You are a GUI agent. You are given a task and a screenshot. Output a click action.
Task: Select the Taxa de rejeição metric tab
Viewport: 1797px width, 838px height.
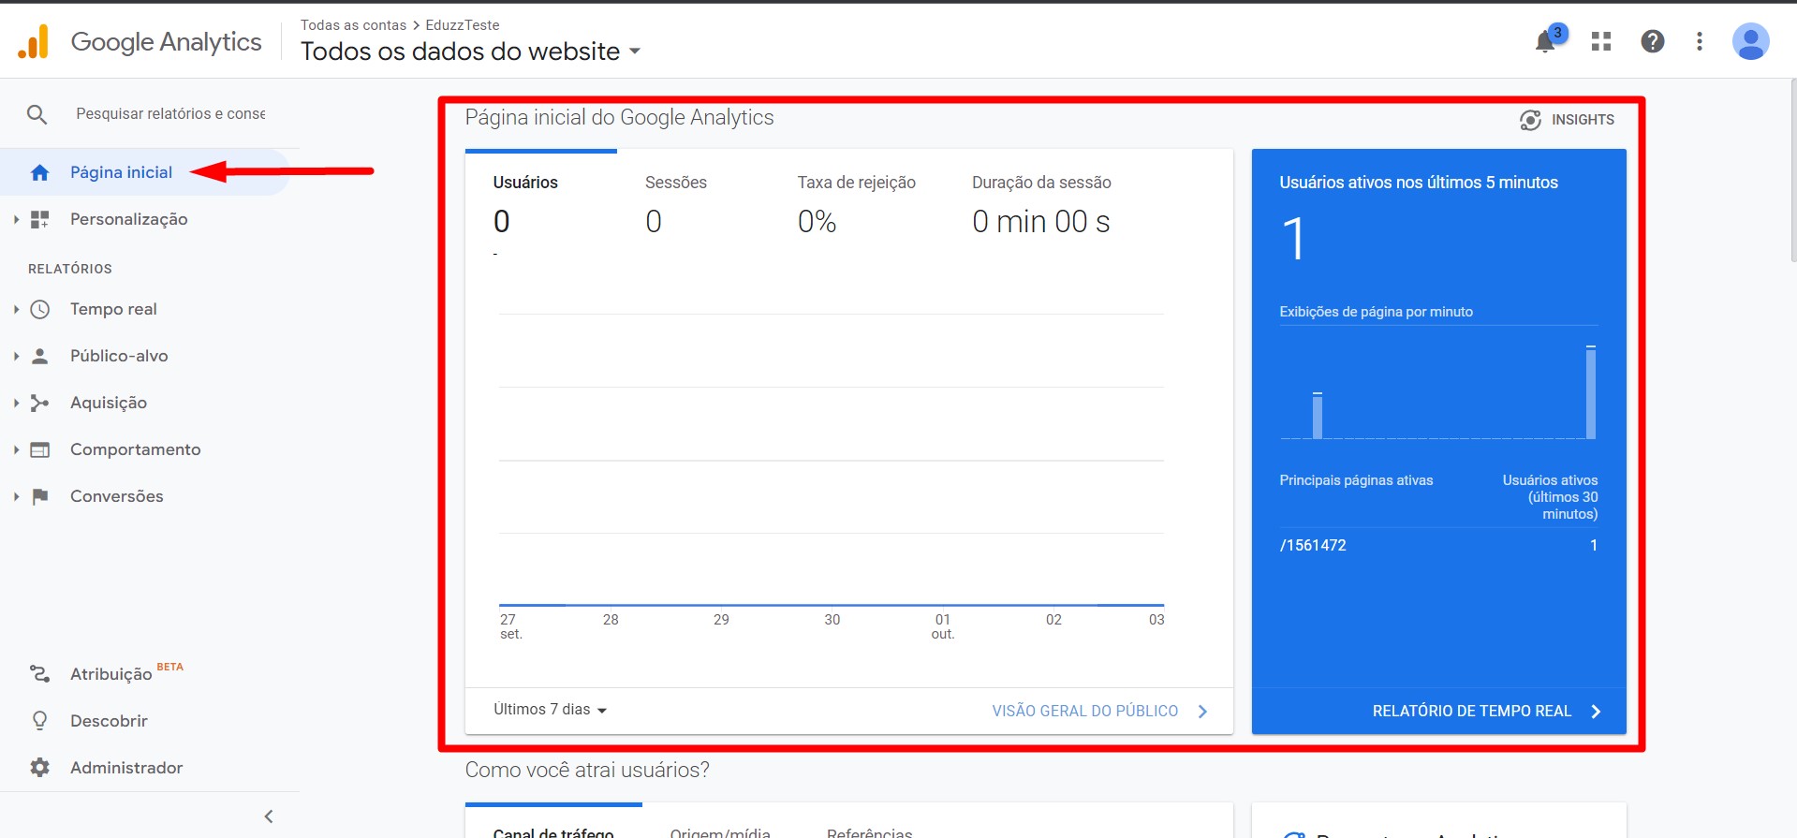856,204
